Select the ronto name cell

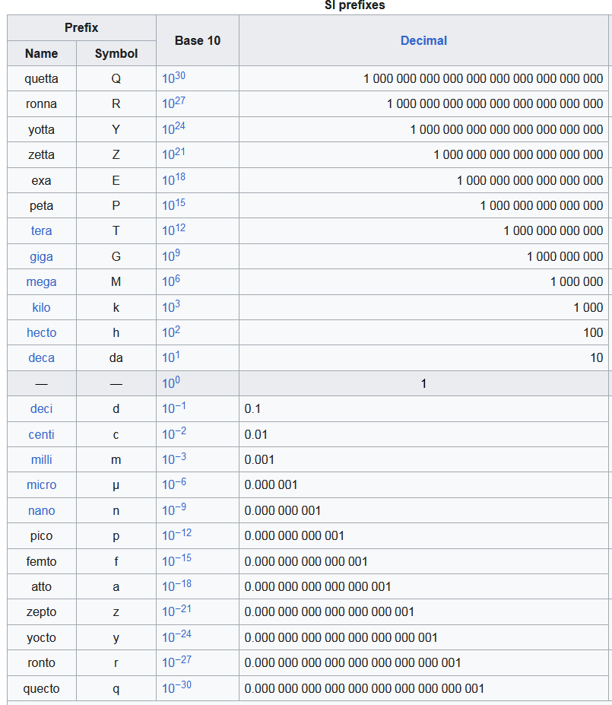click(x=42, y=662)
